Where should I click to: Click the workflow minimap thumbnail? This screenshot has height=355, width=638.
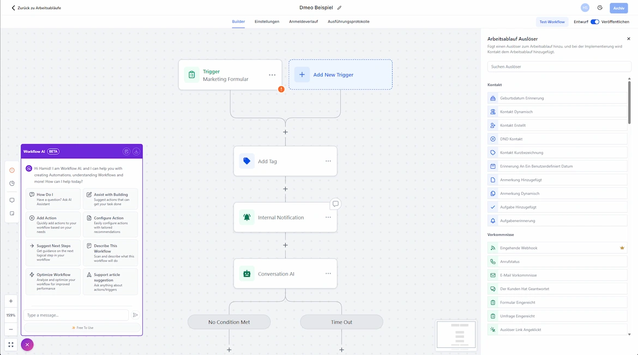coord(456,335)
